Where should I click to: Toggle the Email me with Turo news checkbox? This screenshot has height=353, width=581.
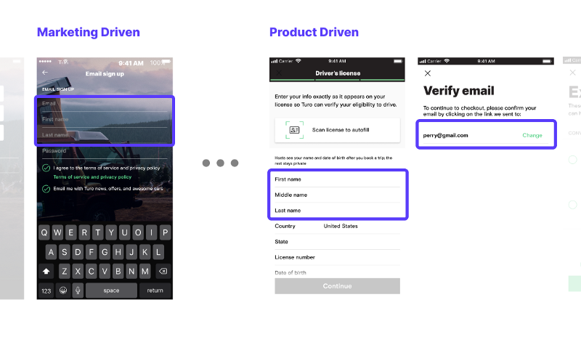[46, 189]
